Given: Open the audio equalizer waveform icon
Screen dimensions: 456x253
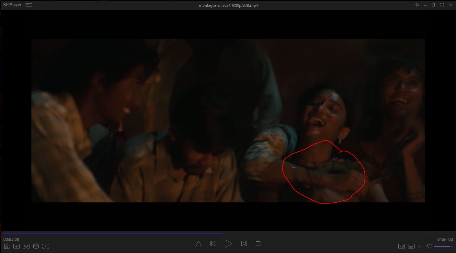Looking at the screenshot, I should tap(421, 246).
